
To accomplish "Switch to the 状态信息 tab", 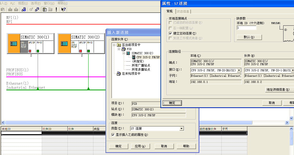I will [x=183, y=12].
